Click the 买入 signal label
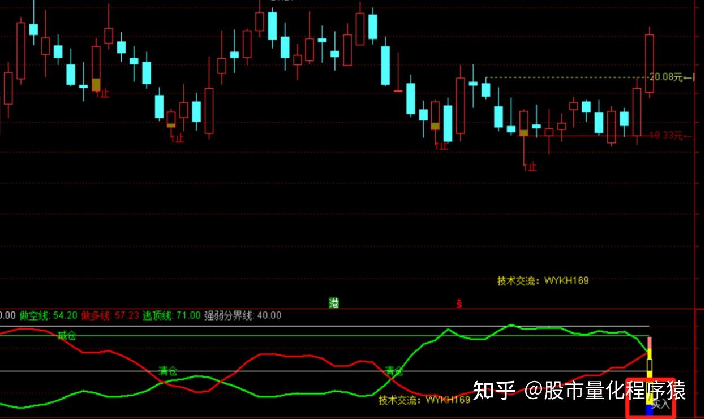The height and width of the screenshot is (420, 705). pos(660,404)
